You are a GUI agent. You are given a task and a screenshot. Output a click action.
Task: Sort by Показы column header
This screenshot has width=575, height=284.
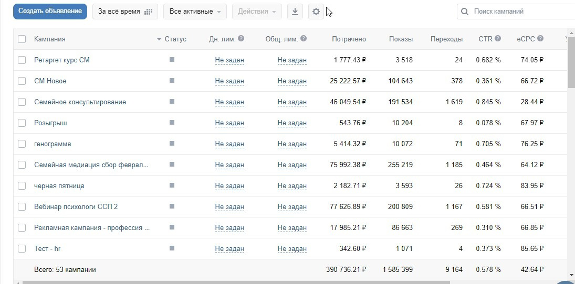[401, 39]
